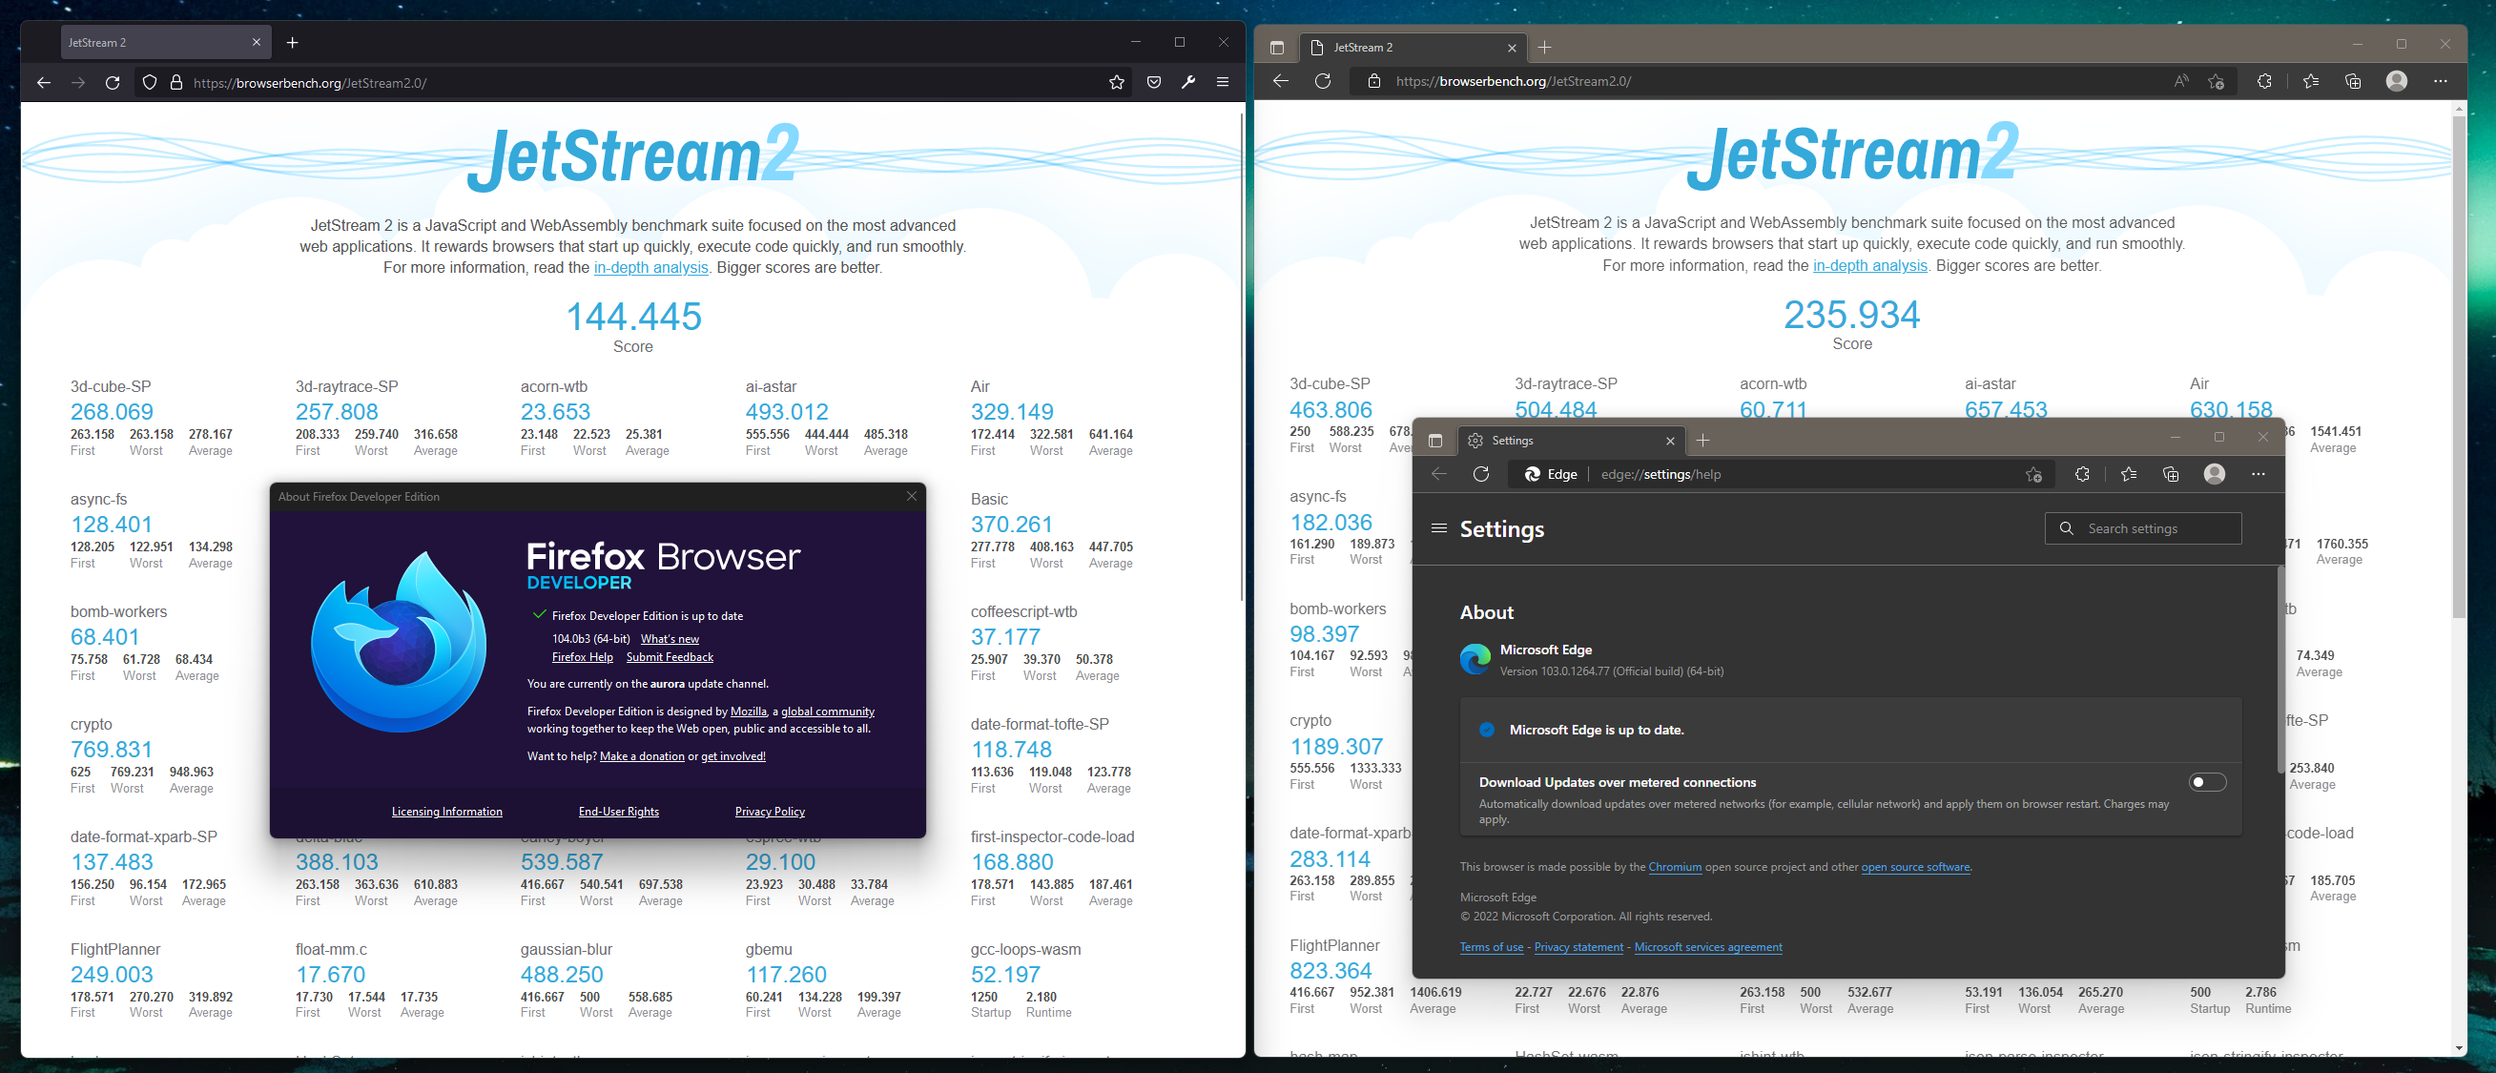Viewport: 2496px width, 1073px height.
Task: Toggle Download Updates over metered connections
Action: coord(2207,782)
